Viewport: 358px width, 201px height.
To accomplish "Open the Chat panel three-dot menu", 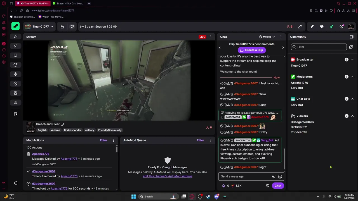I will 281,37.
